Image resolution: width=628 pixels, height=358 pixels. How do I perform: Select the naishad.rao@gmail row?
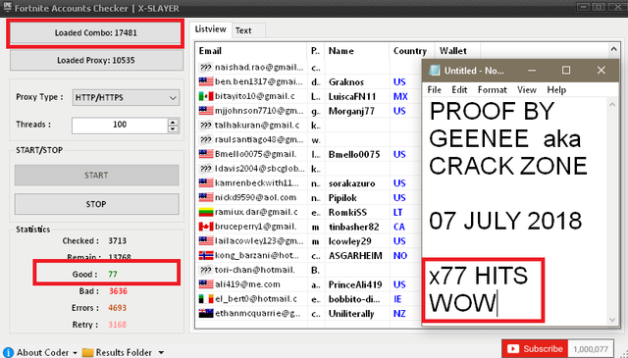click(308, 68)
